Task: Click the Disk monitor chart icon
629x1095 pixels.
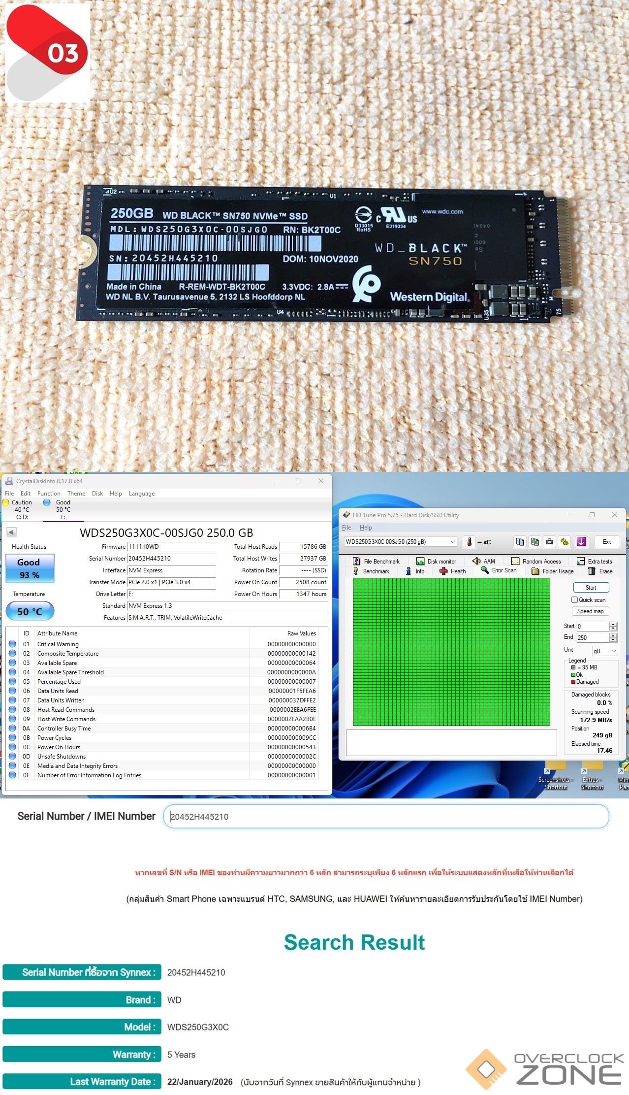Action: (420, 561)
